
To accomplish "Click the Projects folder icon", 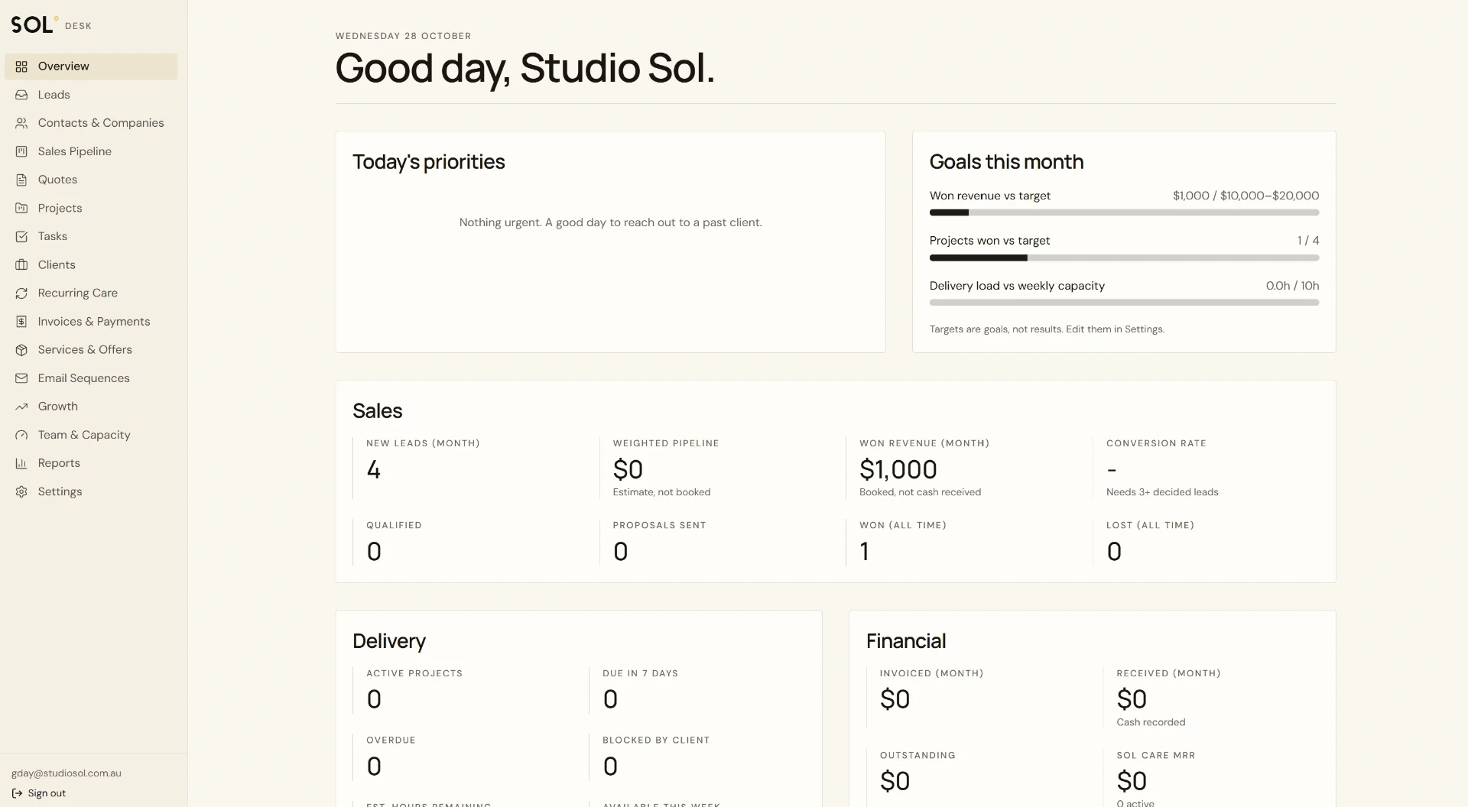I will click(x=21, y=208).
